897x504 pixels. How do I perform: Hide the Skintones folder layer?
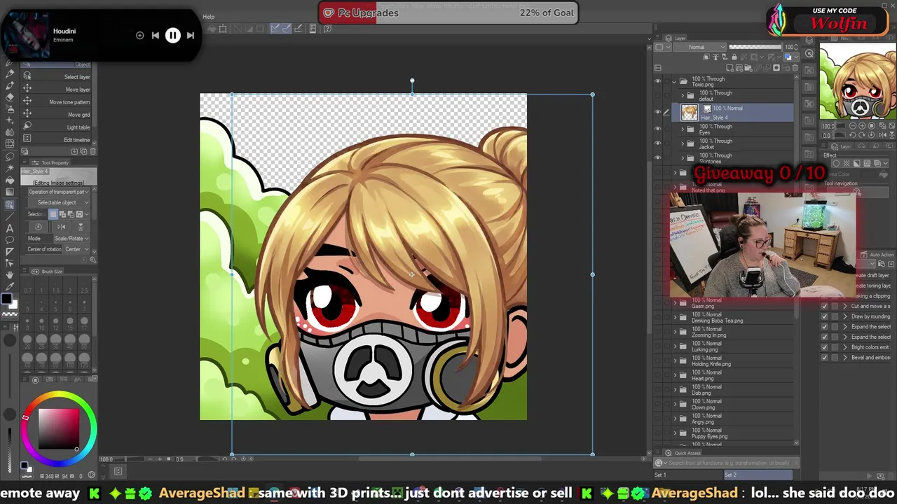[x=657, y=157]
